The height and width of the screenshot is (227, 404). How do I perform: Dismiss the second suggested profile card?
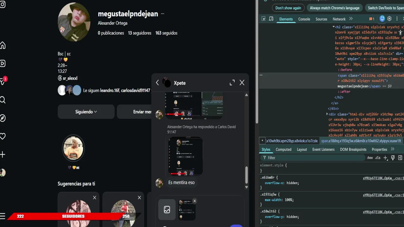point(139,198)
